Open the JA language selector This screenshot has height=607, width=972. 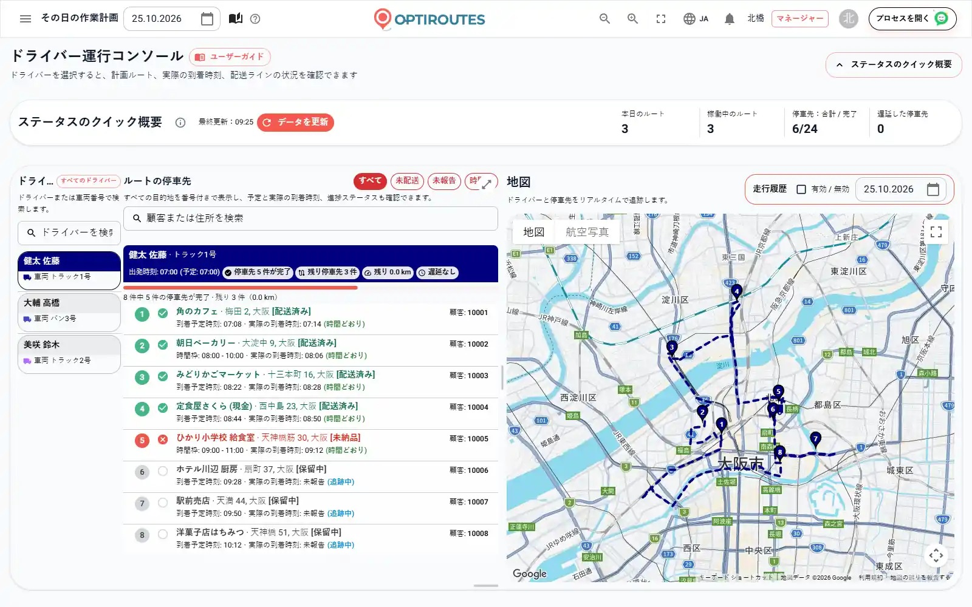(696, 19)
